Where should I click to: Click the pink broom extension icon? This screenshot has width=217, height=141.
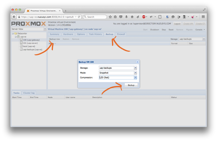tap(192, 17)
